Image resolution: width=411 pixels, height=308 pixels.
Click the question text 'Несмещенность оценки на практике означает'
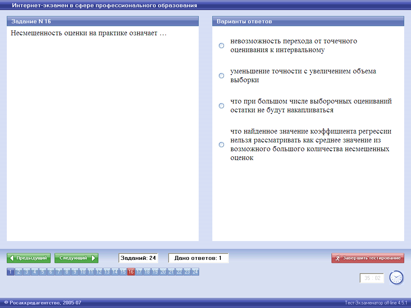coord(89,33)
